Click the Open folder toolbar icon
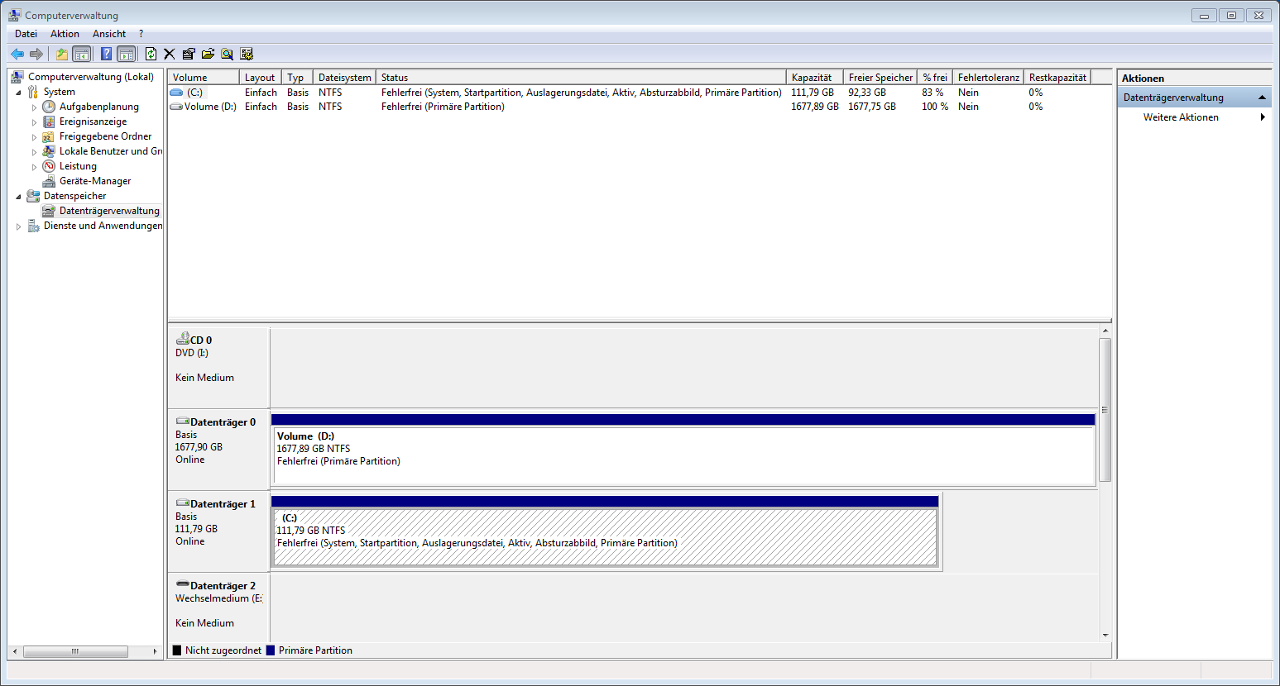 click(208, 54)
